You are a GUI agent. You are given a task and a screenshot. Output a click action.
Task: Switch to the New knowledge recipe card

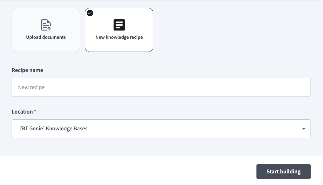[x=119, y=30]
